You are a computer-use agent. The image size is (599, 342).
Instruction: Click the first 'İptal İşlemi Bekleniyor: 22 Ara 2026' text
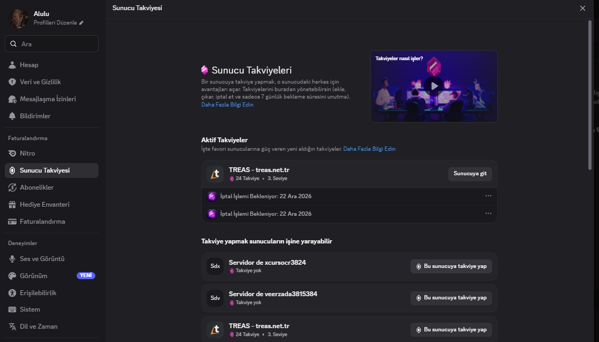point(266,197)
